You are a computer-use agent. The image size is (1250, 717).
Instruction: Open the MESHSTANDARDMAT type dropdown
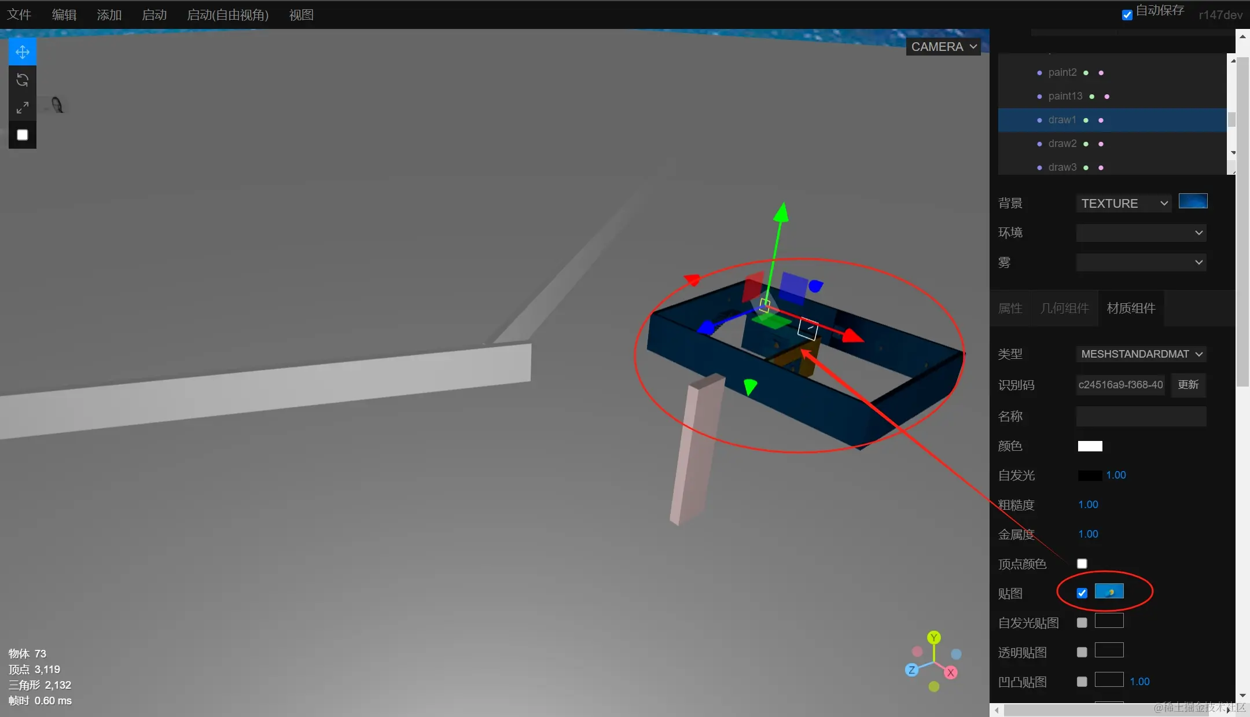[1141, 354]
